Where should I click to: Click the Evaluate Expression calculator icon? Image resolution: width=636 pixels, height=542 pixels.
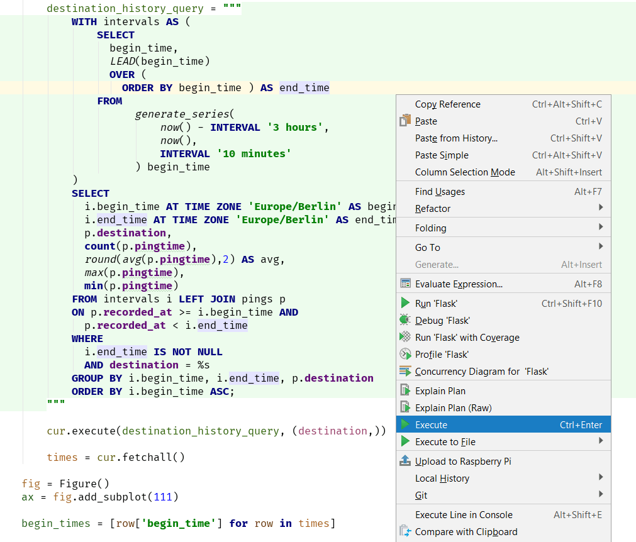405,284
